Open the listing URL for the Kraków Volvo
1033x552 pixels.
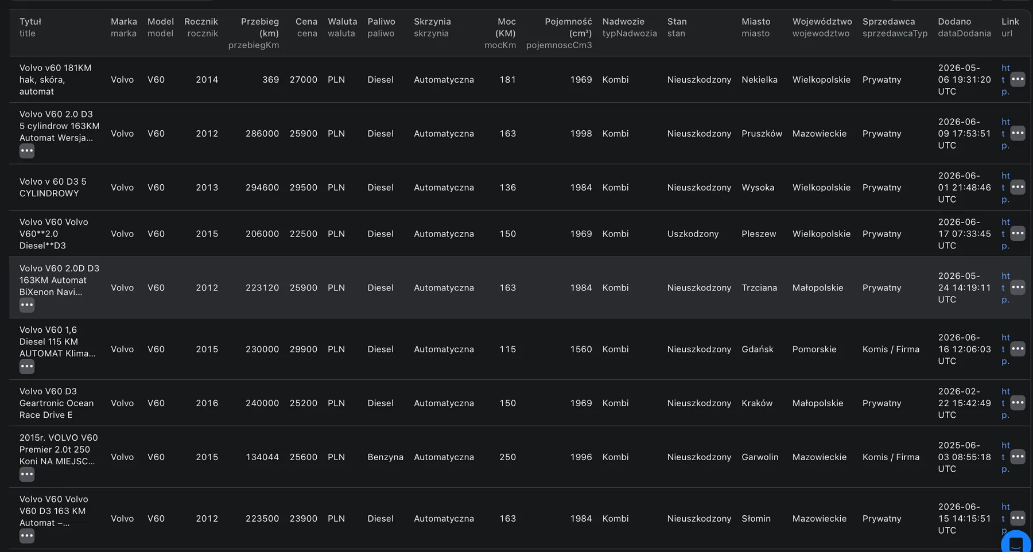tap(1005, 403)
